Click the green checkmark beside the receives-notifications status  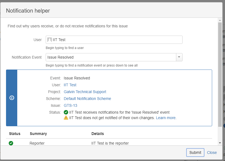pos(66,112)
